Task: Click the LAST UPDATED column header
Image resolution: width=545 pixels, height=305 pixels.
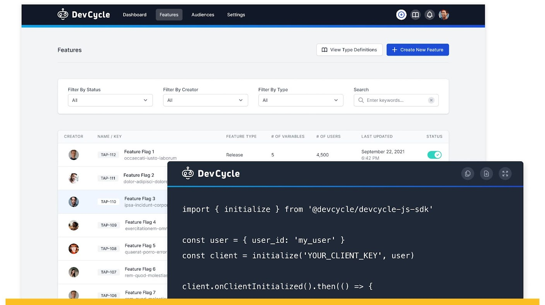Action: click(377, 136)
